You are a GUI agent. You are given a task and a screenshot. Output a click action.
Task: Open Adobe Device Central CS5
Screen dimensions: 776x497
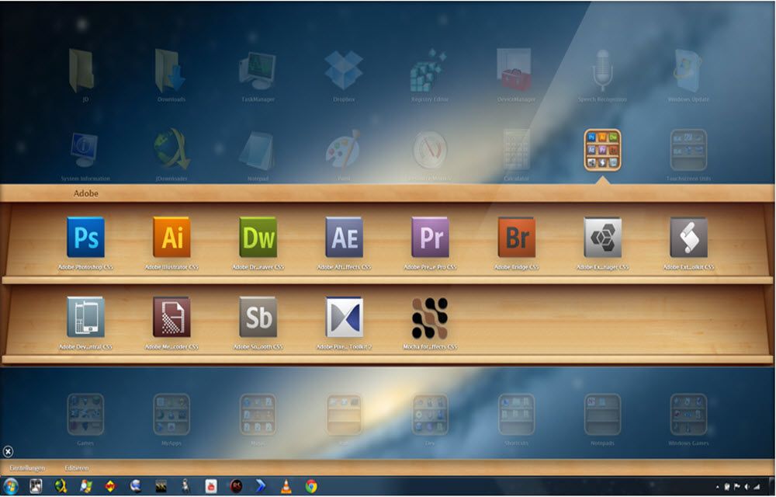(x=85, y=317)
